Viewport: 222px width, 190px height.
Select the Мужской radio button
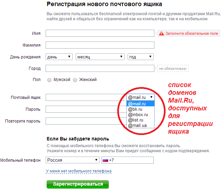[49, 80]
